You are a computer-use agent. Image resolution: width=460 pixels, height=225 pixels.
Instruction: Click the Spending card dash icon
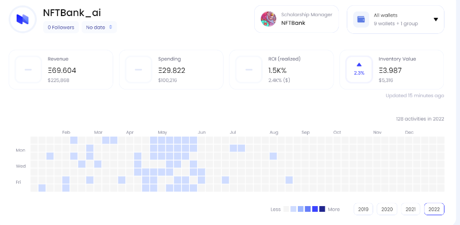pyautogui.click(x=139, y=69)
